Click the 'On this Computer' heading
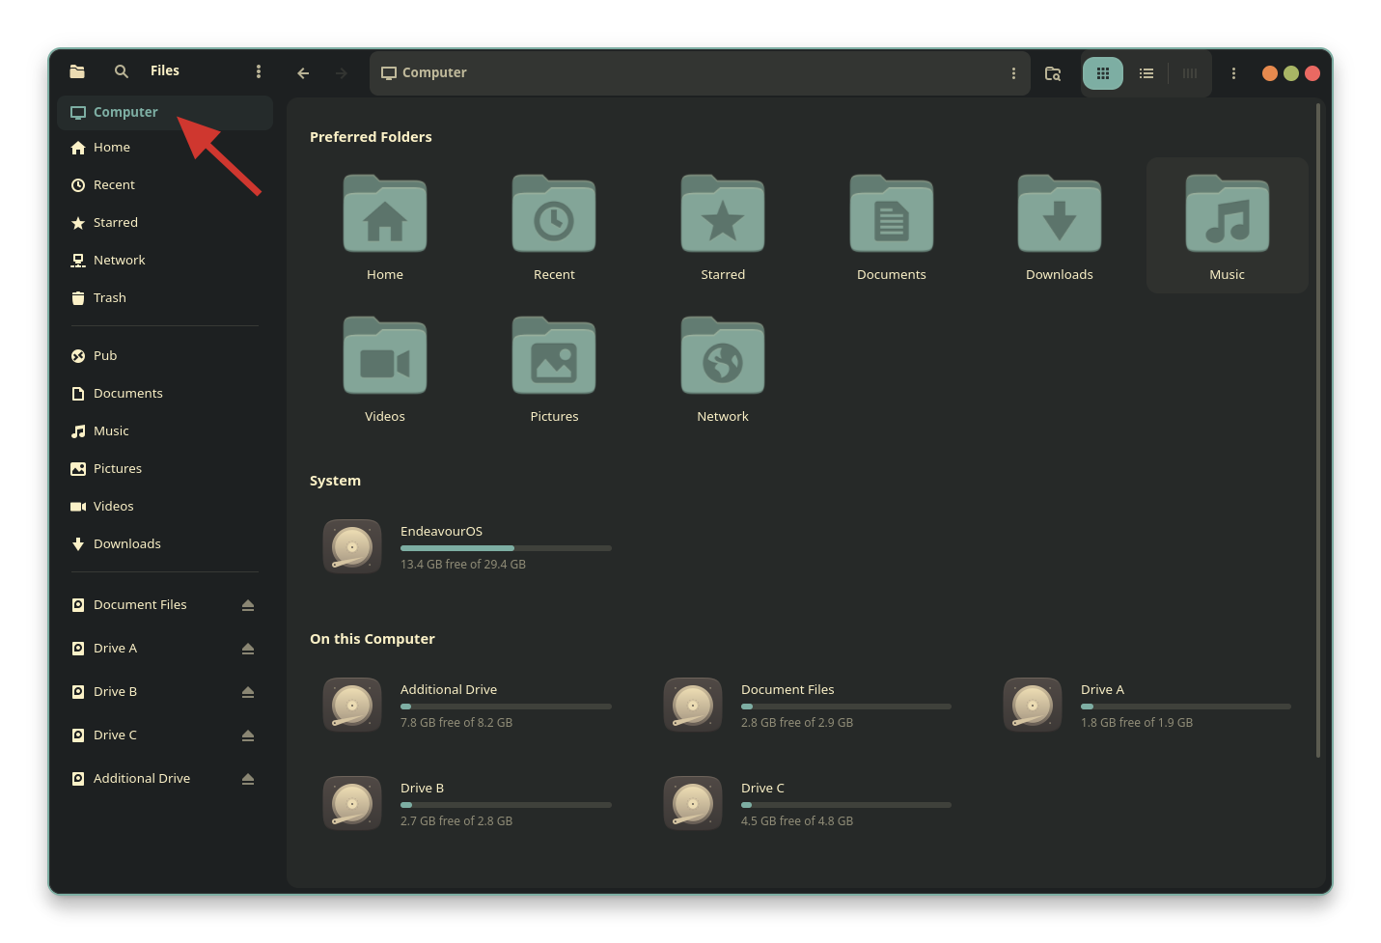Screen dimensions: 1381x943 [x=373, y=639]
